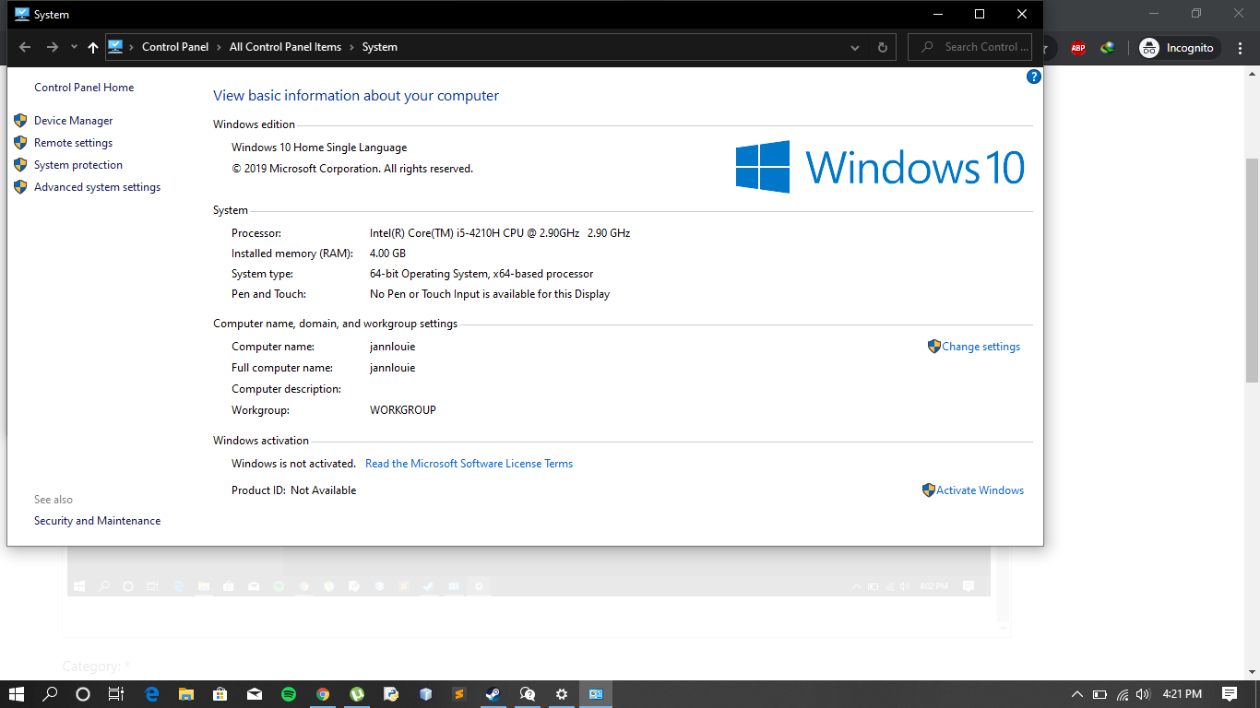Open address bar history dropdown

(855, 47)
